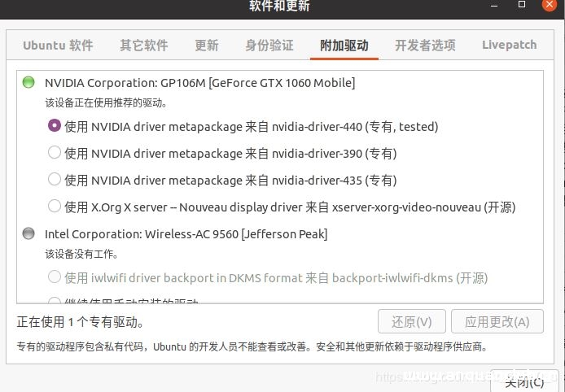565x392 pixels.
Task: Switch to the 其它软件 tab
Action: click(x=143, y=46)
